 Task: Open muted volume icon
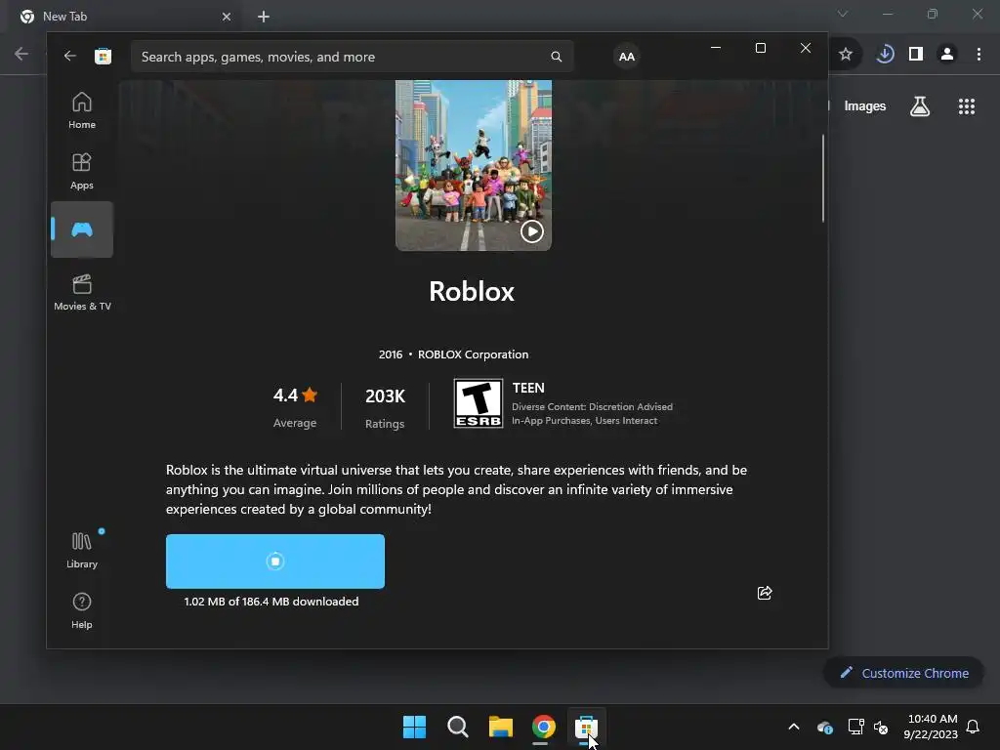point(881,727)
